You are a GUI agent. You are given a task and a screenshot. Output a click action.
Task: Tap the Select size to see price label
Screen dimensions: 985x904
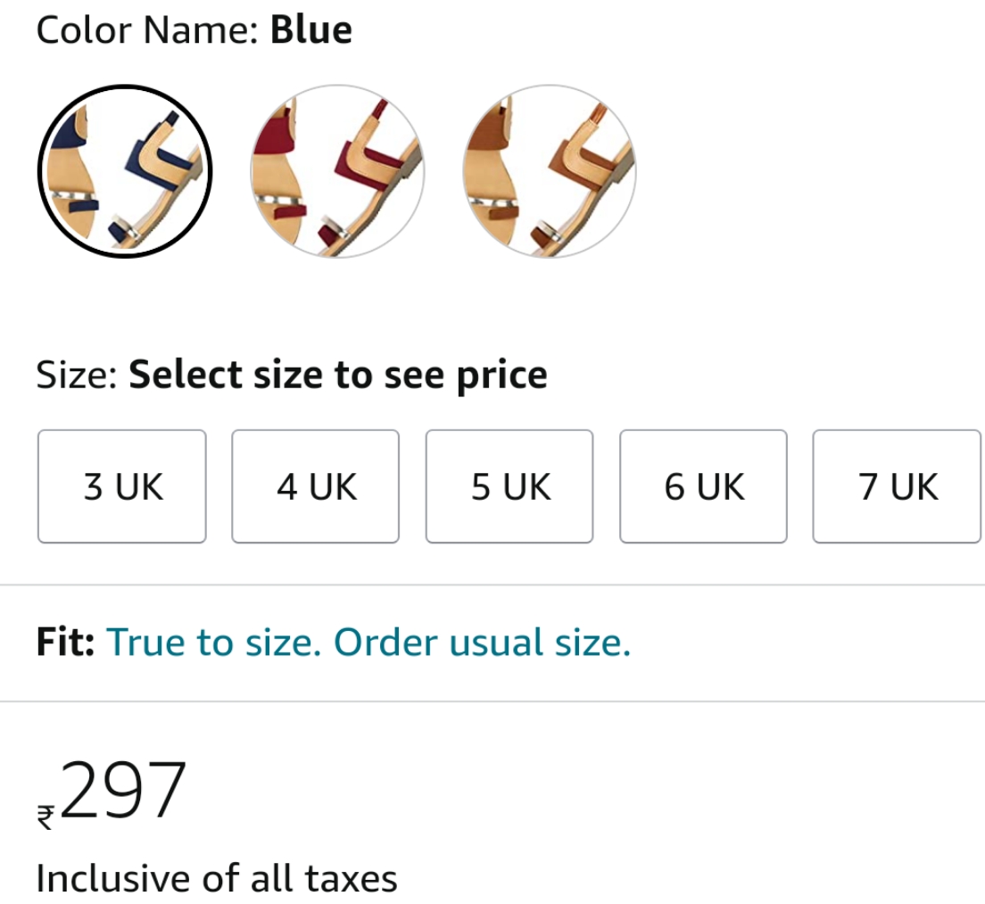pyautogui.click(x=338, y=375)
